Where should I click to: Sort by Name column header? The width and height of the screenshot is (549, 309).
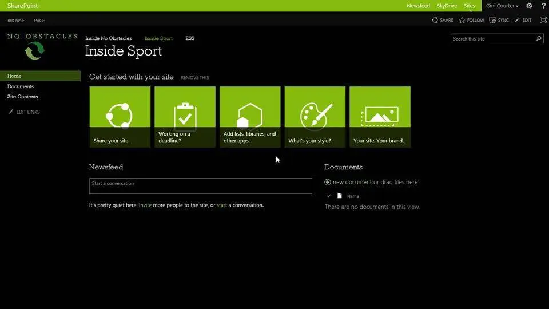[x=353, y=196]
